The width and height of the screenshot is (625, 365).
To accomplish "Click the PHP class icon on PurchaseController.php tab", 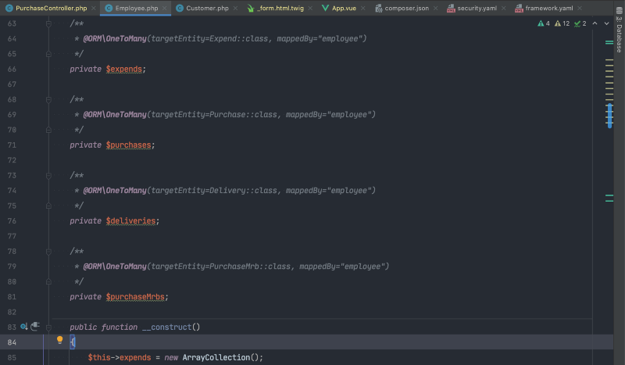I will [9, 8].
